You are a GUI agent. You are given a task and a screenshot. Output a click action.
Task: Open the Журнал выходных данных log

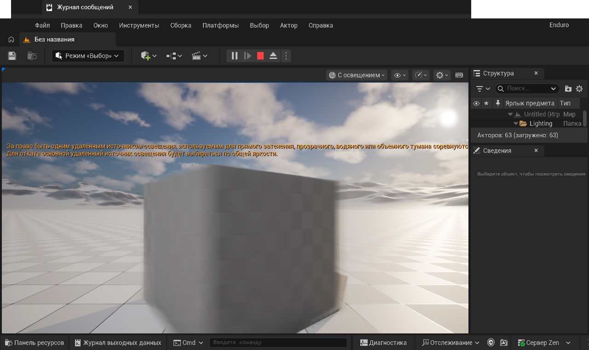(118, 343)
